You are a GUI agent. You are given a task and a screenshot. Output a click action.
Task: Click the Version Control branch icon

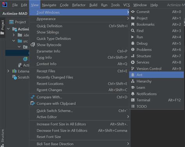133,69
